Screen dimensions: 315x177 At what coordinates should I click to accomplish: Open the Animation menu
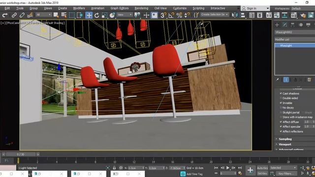pos(97,8)
